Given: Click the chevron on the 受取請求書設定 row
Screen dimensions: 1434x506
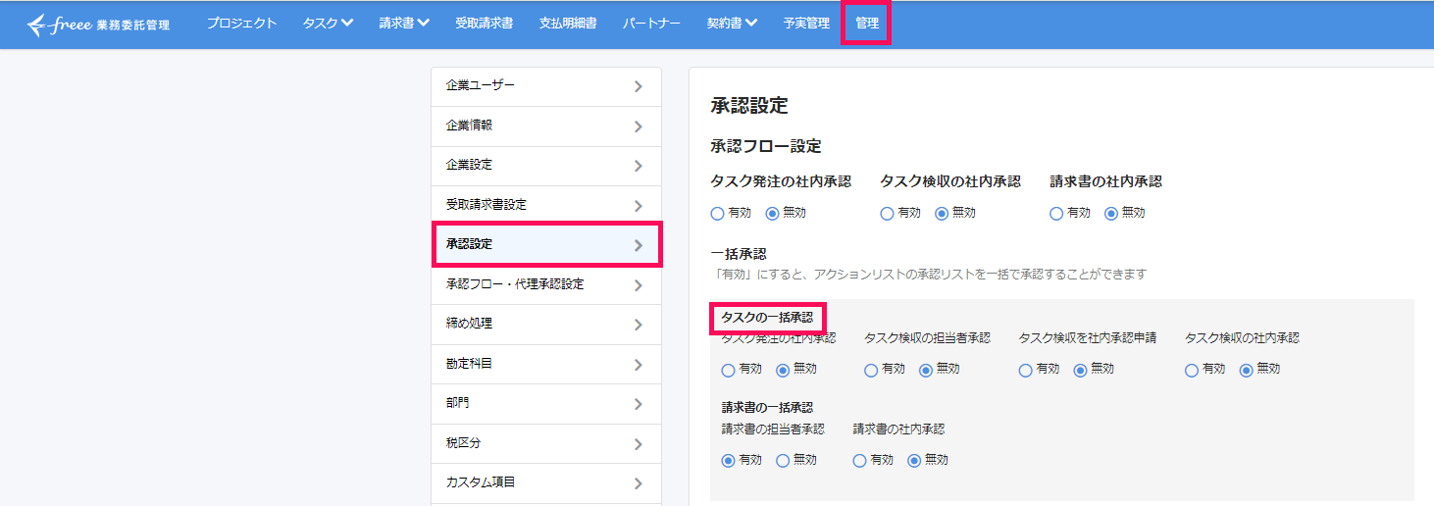Looking at the screenshot, I should [639, 206].
